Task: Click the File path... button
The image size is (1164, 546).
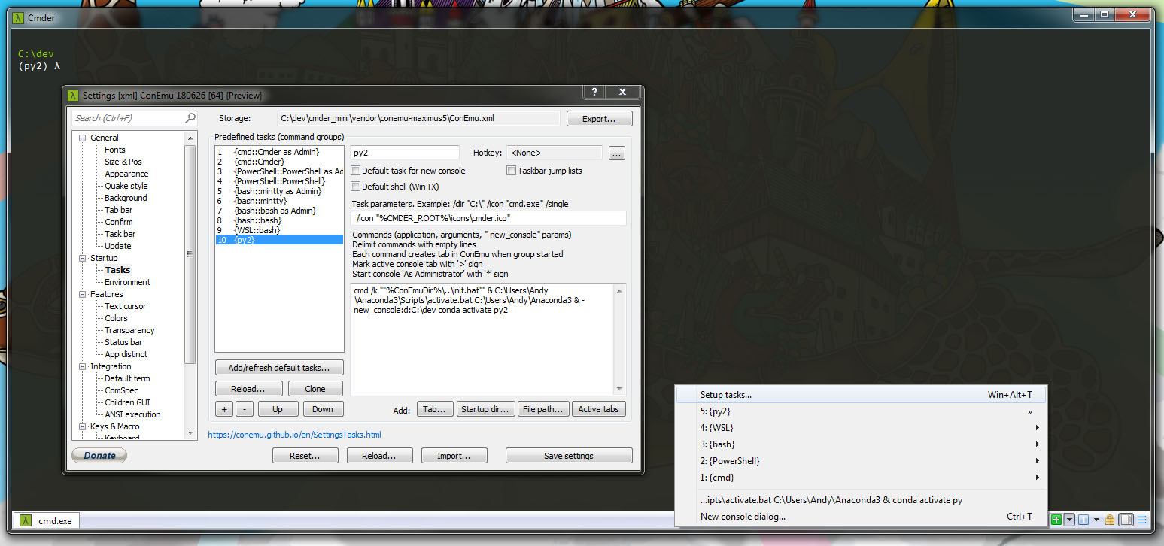Action: 543,409
